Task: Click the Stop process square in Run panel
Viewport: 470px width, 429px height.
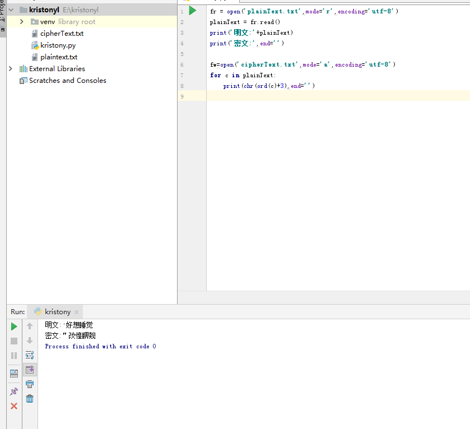Action: [14, 341]
